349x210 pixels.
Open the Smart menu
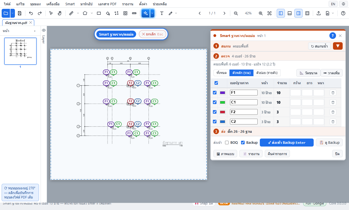(x=70, y=4)
